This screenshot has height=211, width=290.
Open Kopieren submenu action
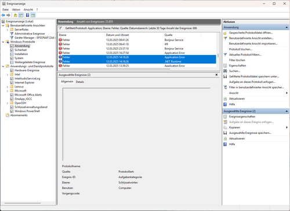click(234, 128)
